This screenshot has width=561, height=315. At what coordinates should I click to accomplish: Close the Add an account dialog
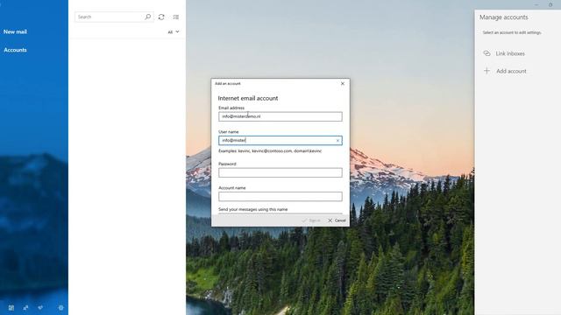343,84
